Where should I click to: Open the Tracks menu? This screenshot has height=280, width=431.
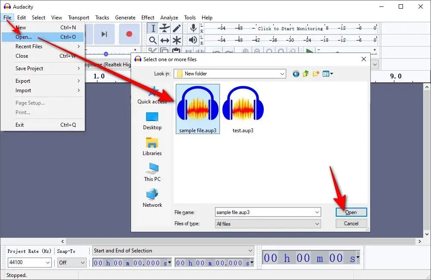click(102, 18)
